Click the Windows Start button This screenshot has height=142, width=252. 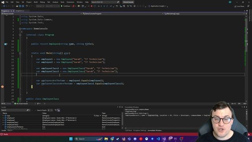coord(71,139)
